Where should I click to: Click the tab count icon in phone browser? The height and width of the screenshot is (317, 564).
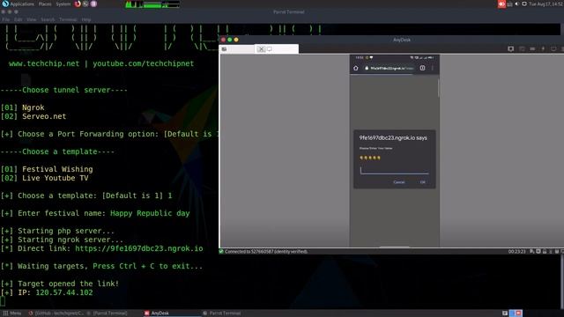(423, 68)
